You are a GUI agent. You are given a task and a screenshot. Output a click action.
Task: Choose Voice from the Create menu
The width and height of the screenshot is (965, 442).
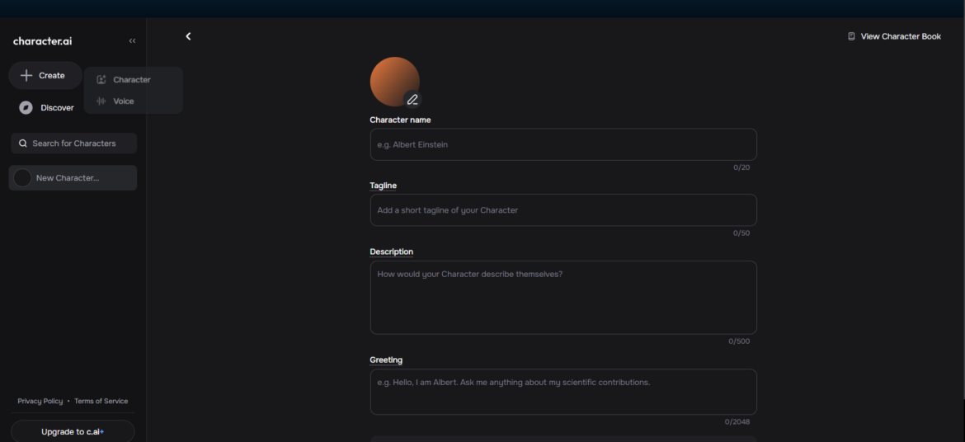133,101
